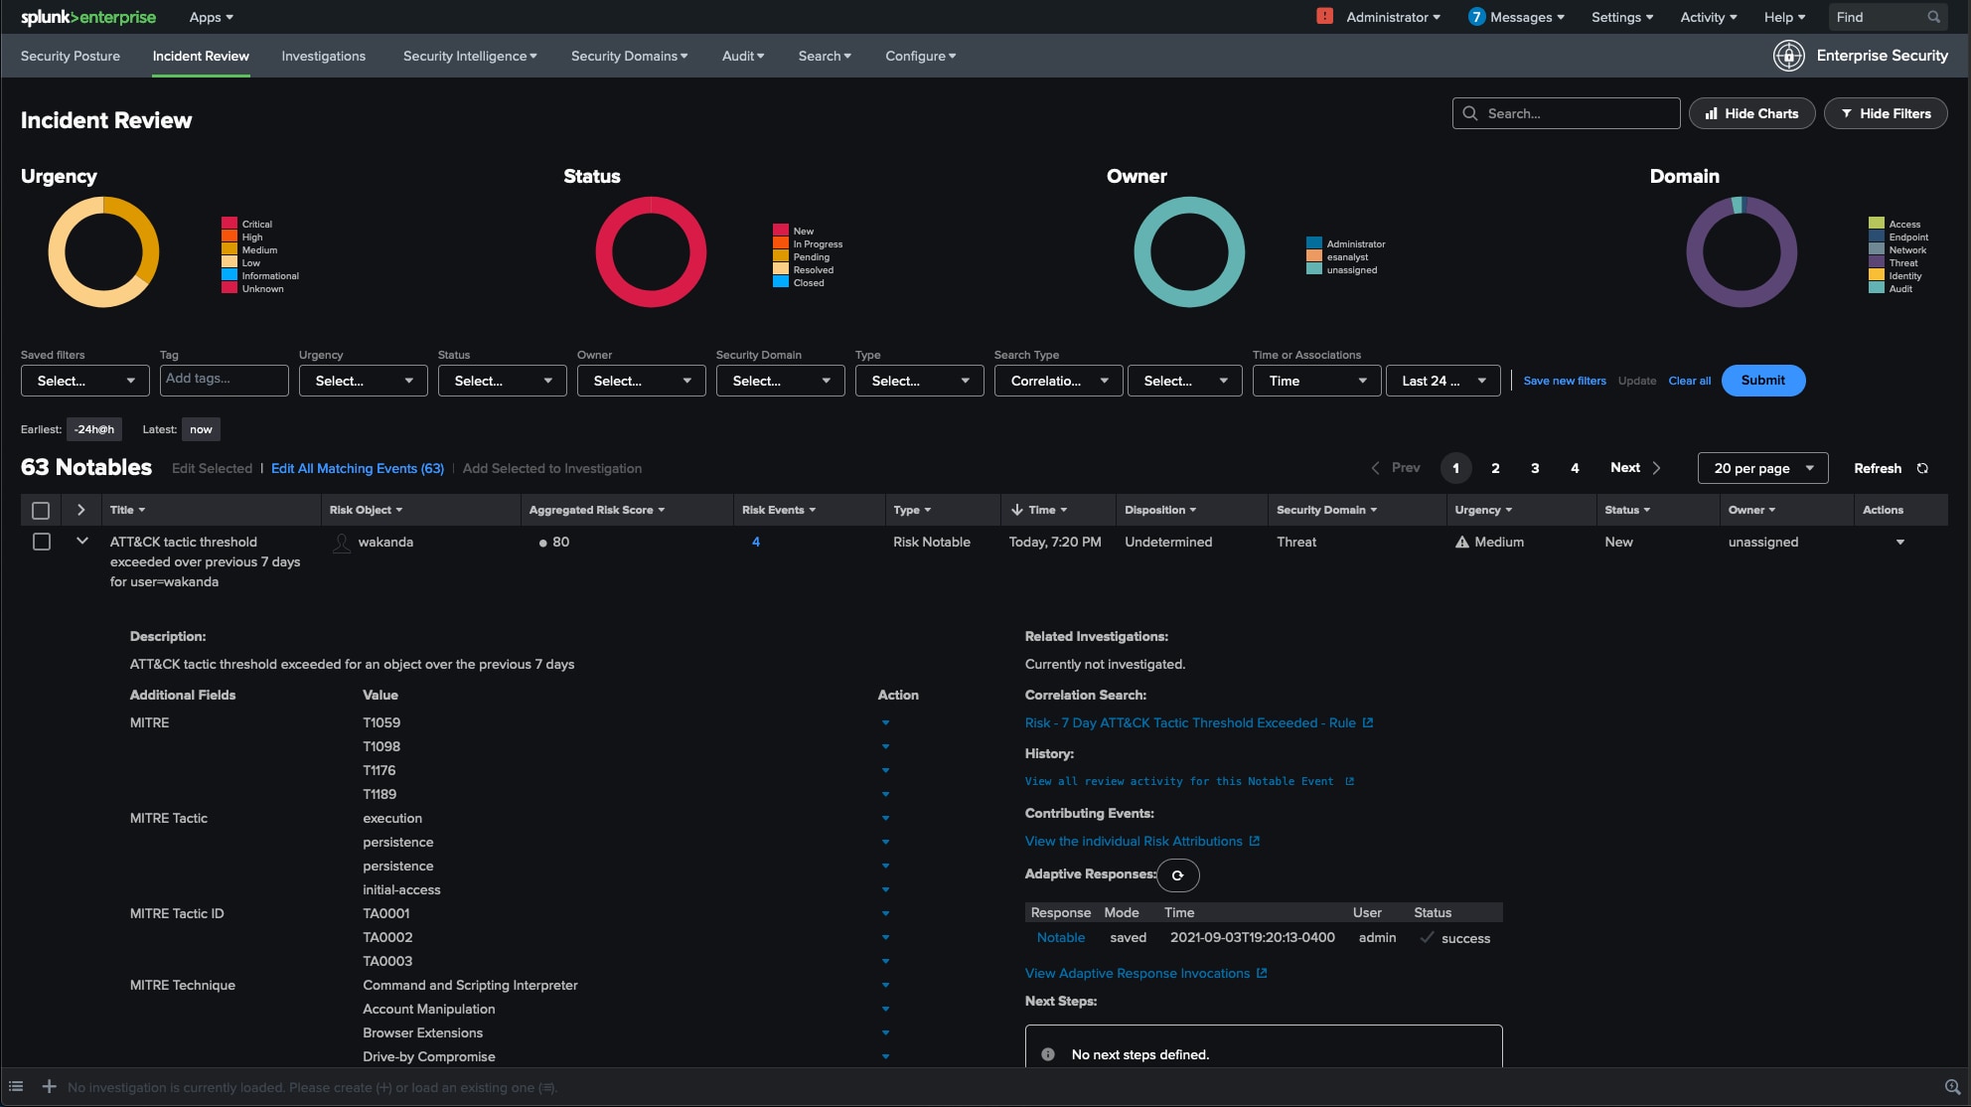The image size is (1971, 1107).
Task: Click the Medium urgency warning triangle icon
Action: (x=1461, y=542)
